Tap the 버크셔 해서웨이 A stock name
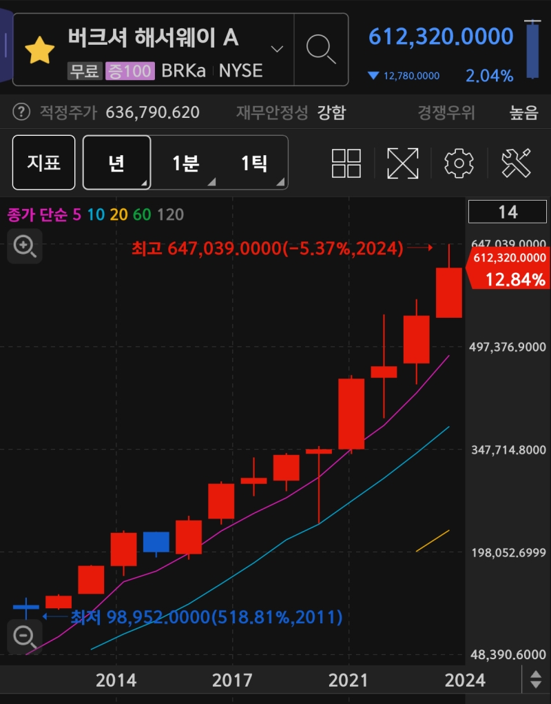This screenshot has height=704, width=551. pyautogui.click(x=154, y=37)
